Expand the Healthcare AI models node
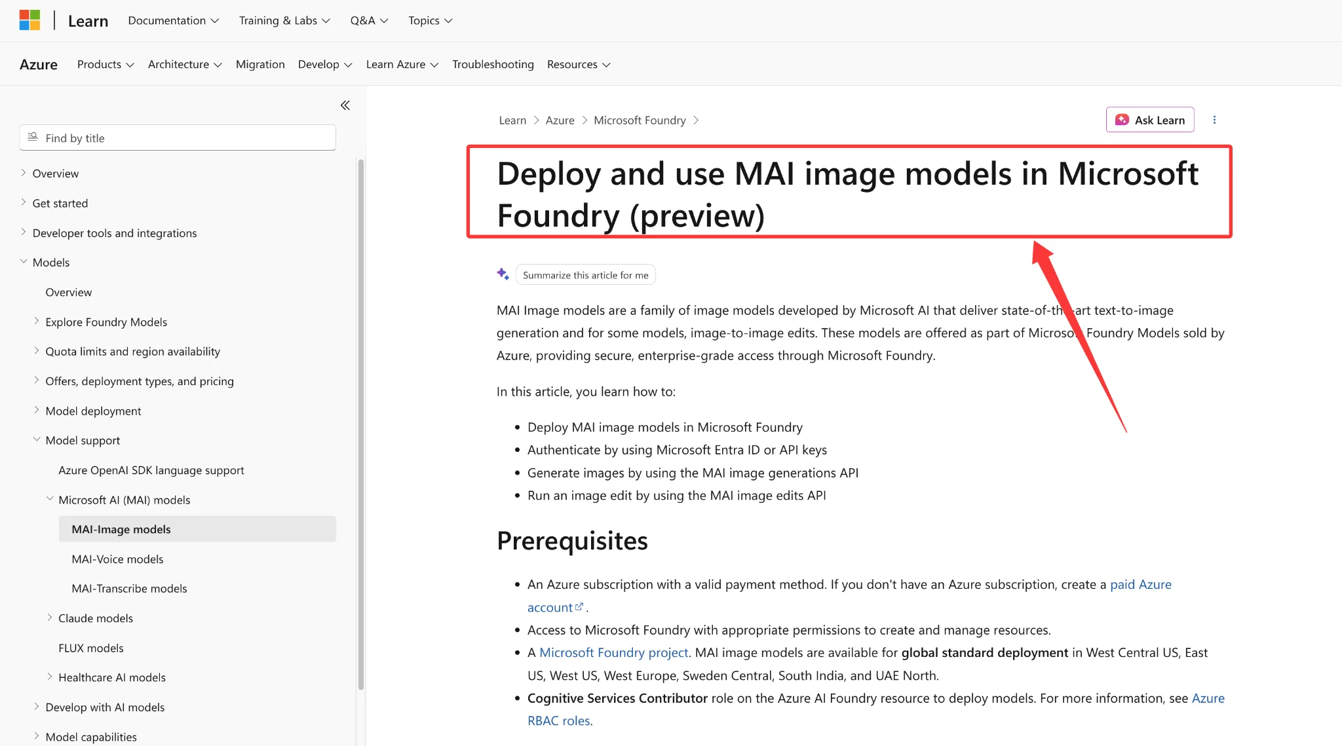 (x=50, y=677)
